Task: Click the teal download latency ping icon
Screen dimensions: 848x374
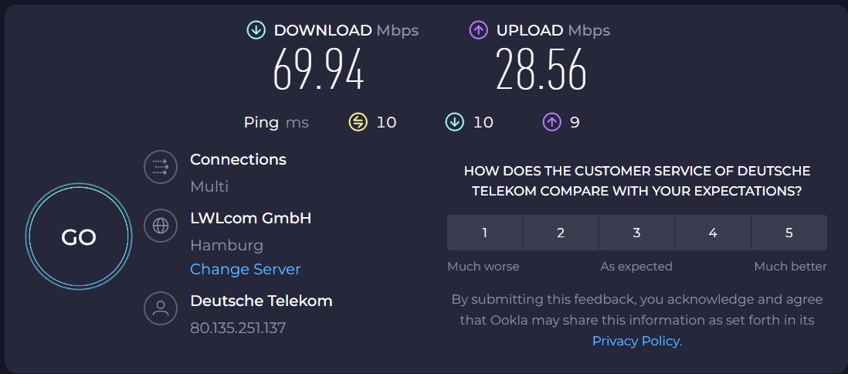Action: coord(454,122)
